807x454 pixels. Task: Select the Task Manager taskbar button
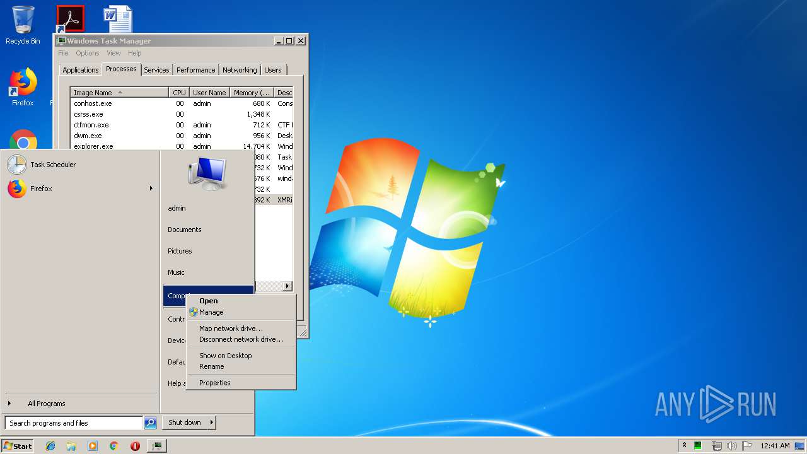coord(156,446)
